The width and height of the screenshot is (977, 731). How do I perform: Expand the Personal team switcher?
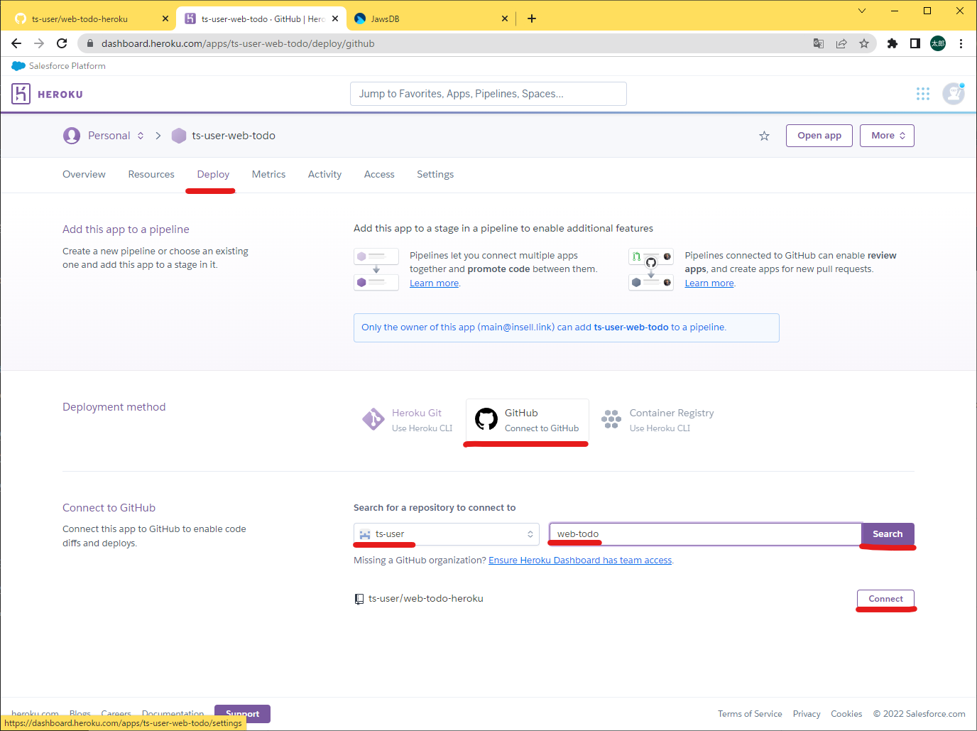[141, 136]
